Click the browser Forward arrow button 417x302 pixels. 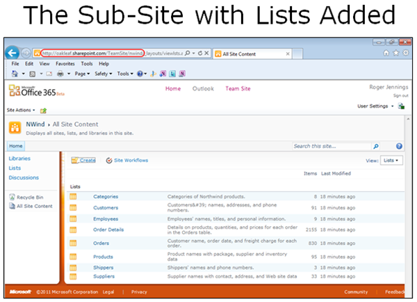26,54
